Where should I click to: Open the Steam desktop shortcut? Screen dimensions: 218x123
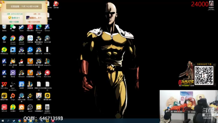pyautogui.click(x=22, y=28)
